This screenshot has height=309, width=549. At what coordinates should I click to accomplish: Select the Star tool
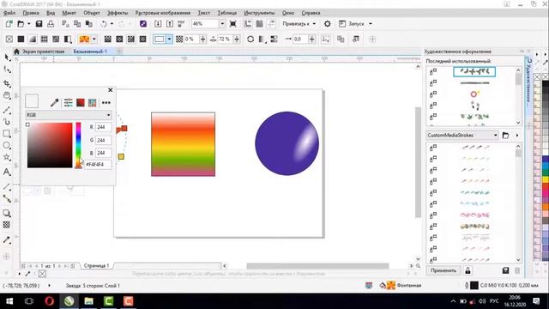(x=7, y=157)
